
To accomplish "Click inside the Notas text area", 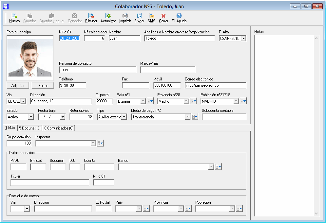I will [284, 126].
